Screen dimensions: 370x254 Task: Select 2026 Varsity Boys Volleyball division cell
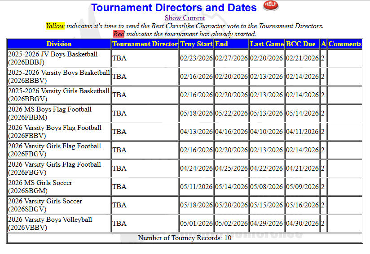point(59,224)
